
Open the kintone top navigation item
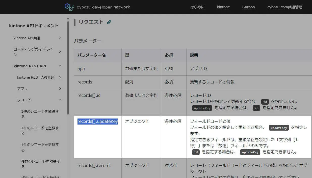(x=223, y=7)
